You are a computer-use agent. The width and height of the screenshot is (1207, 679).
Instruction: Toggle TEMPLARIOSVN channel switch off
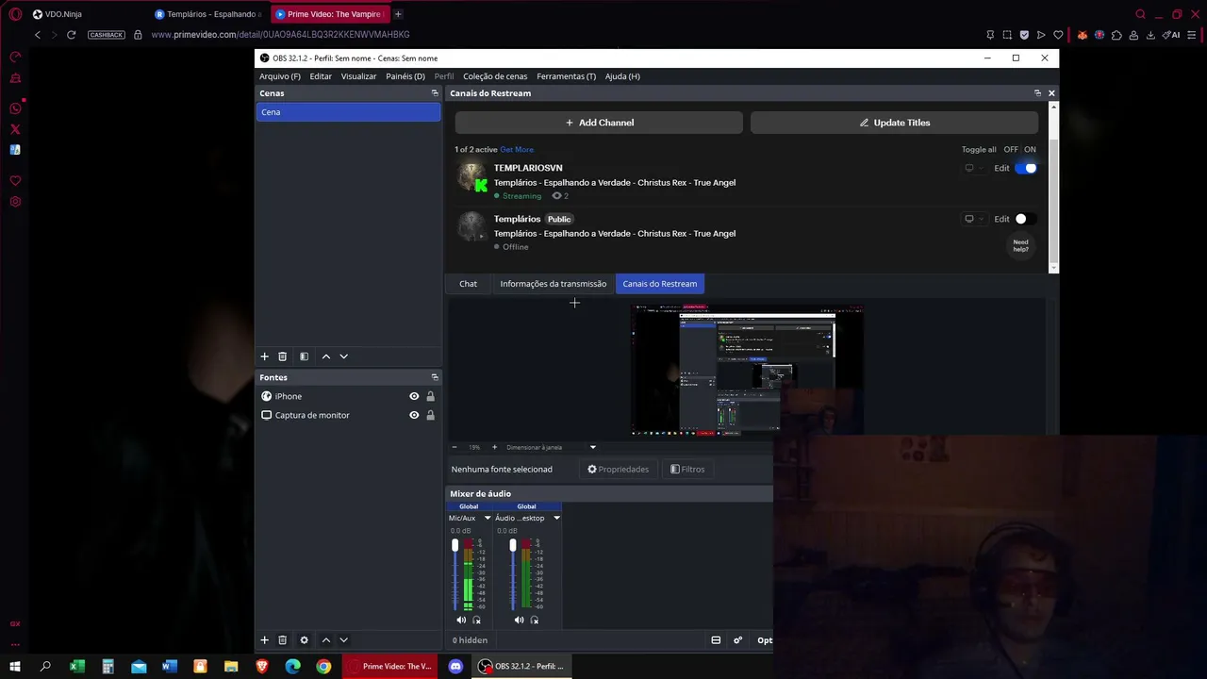tap(1026, 168)
